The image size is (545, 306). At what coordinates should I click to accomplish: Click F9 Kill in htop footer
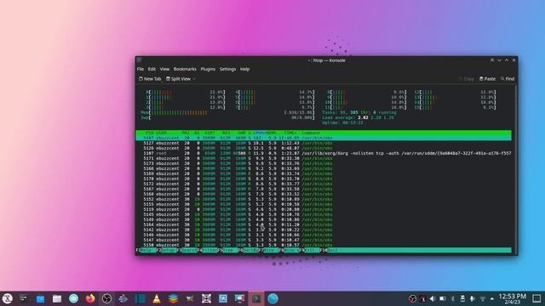311,250
